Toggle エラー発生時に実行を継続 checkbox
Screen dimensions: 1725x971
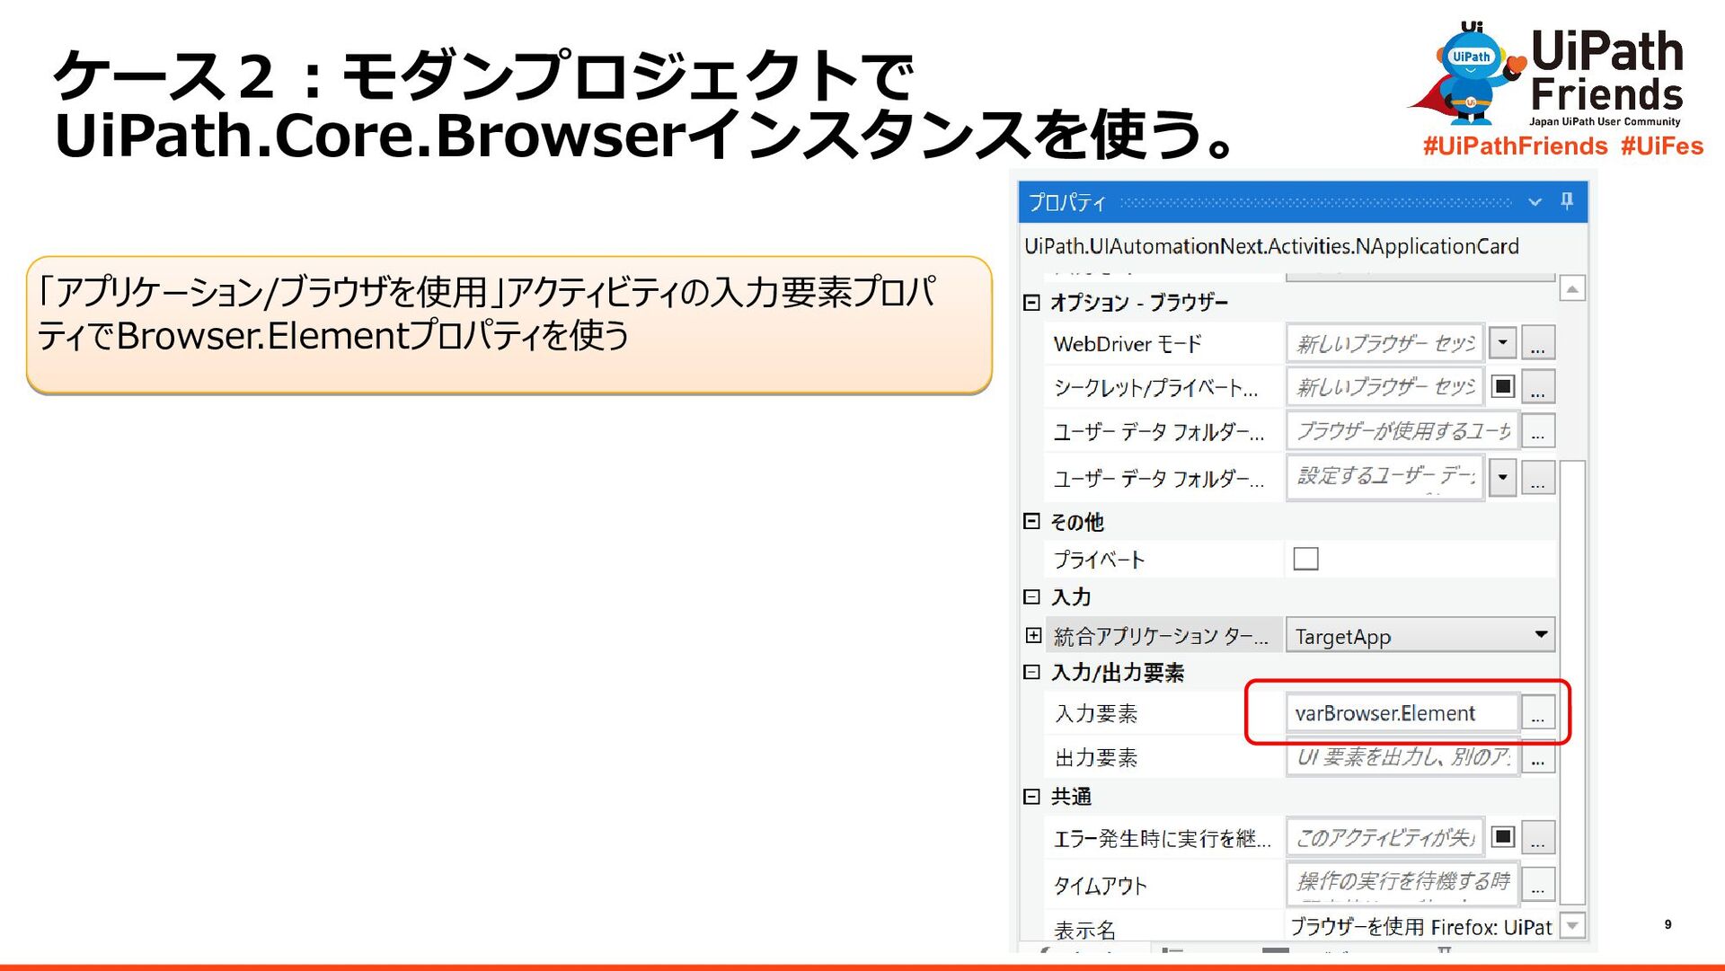click(1502, 837)
